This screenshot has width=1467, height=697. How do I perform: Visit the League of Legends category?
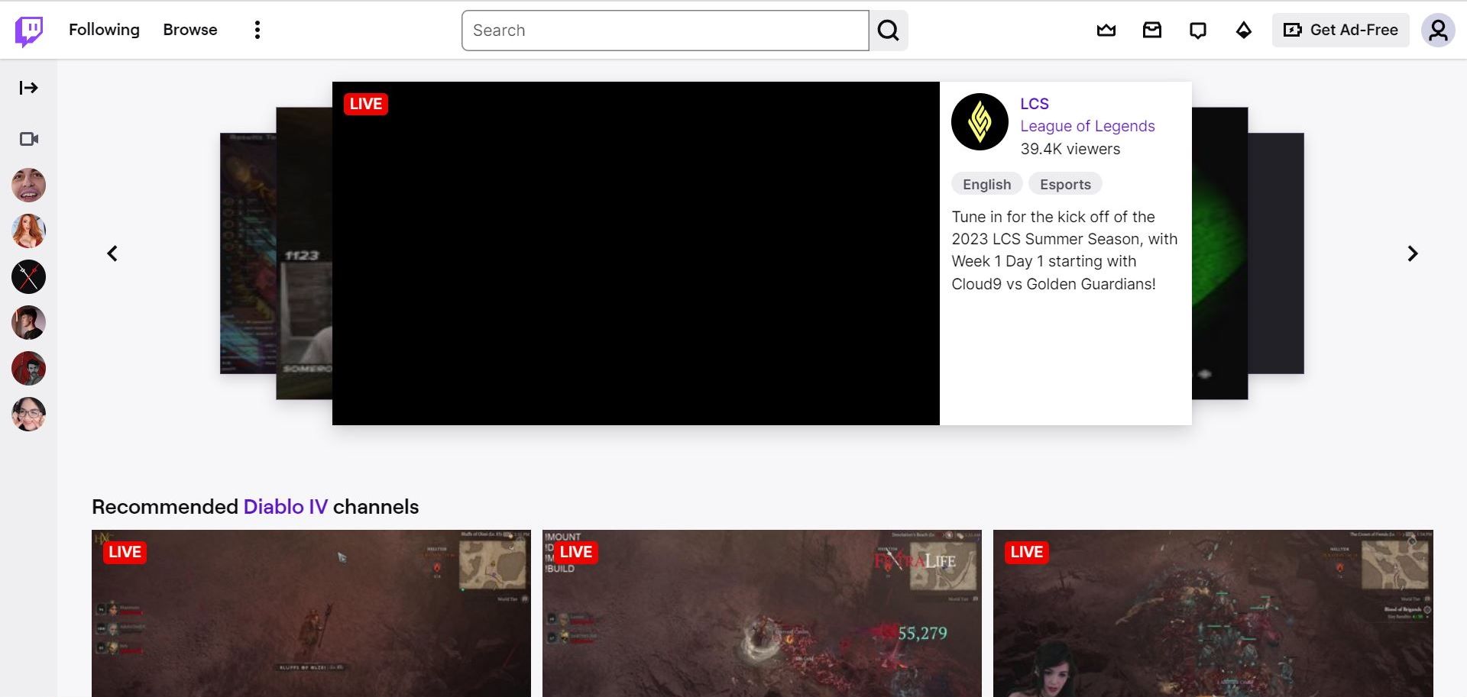(x=1087, y=126)
